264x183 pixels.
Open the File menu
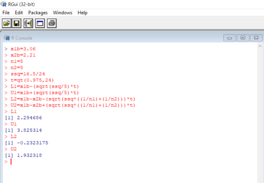coord(6,13)
